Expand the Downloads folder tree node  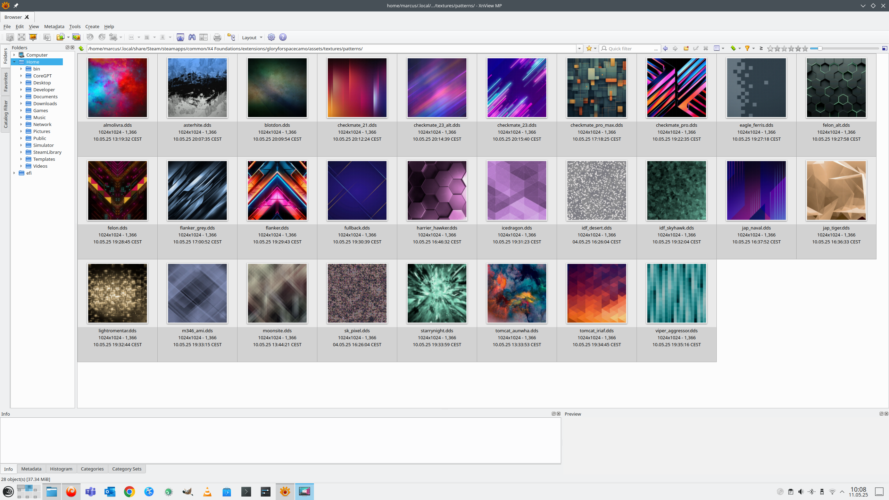pos(21,103)
